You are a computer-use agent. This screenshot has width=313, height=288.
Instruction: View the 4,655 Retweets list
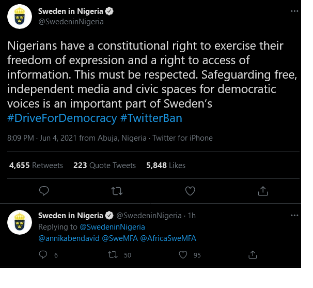click(x=36, y=165)
